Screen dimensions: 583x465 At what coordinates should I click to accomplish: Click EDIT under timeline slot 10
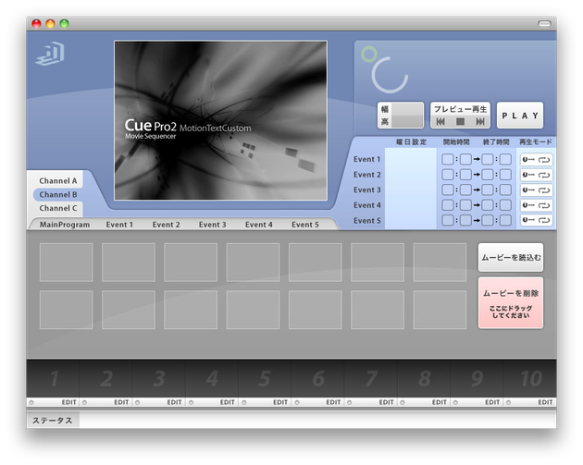point(545,402)
